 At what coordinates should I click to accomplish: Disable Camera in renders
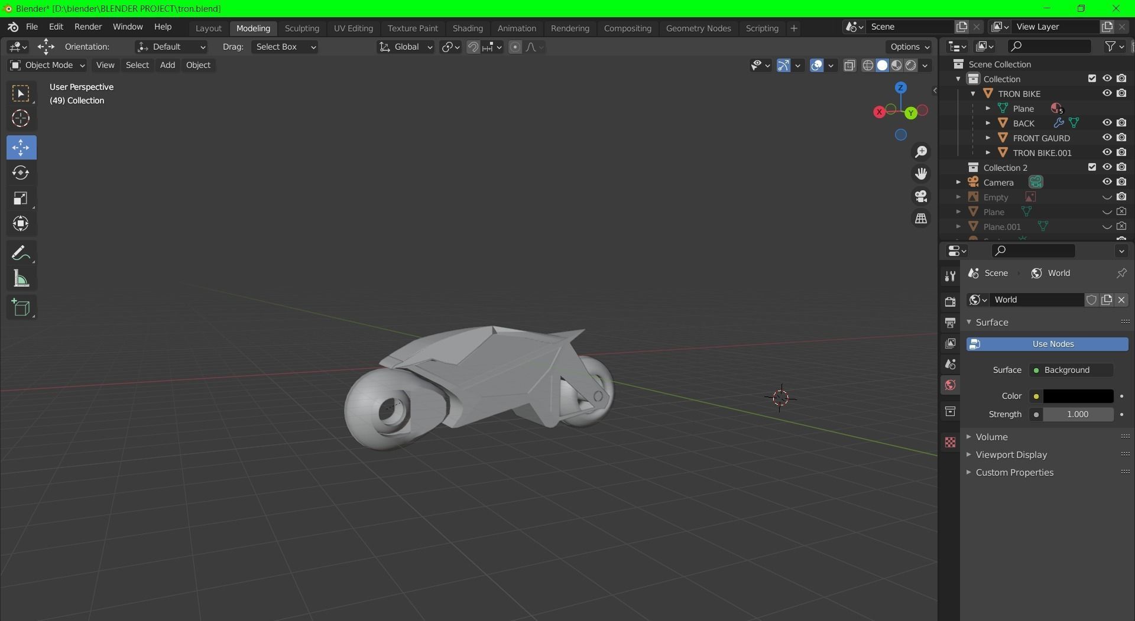tap(1121, 182)
